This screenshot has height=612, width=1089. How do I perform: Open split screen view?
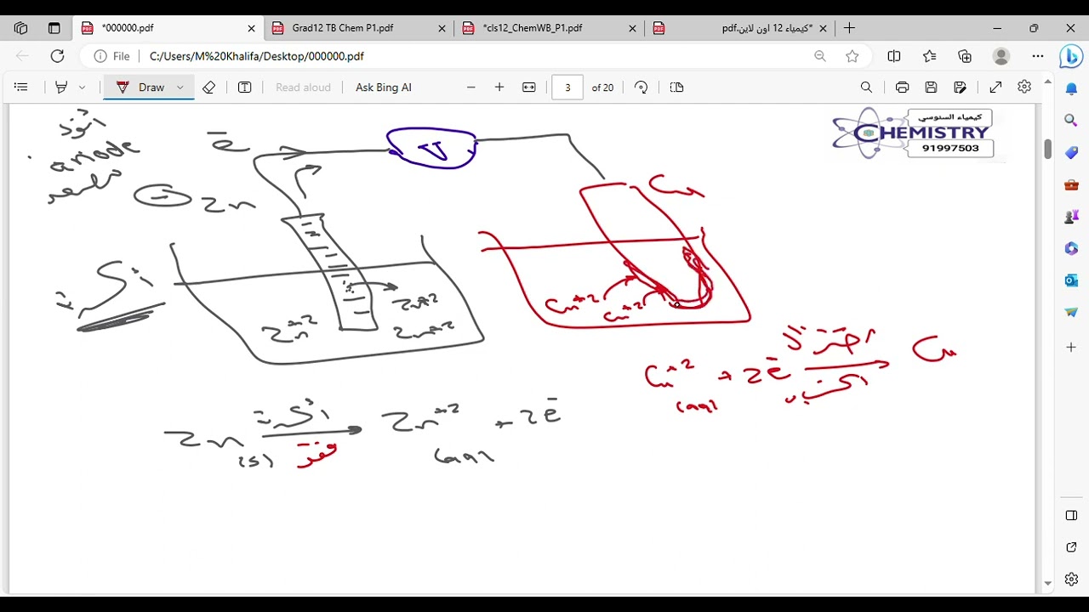tap(894, 56)
